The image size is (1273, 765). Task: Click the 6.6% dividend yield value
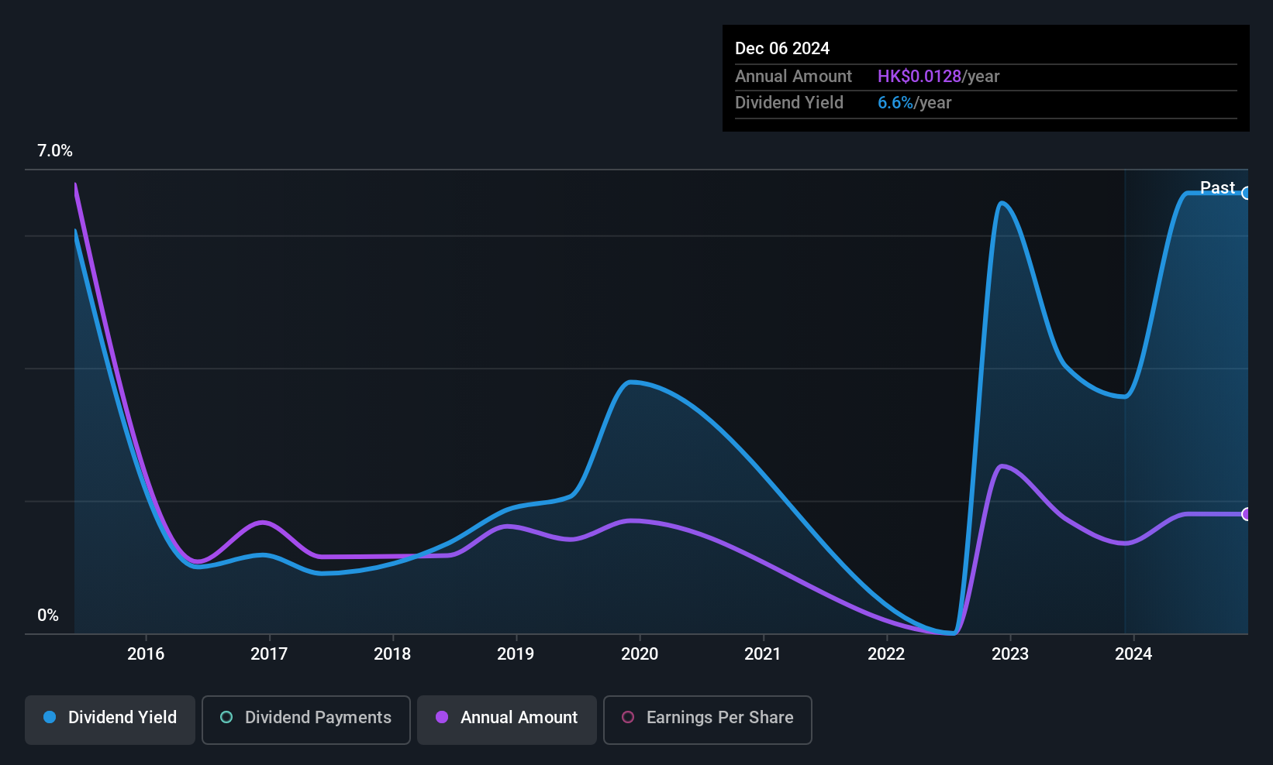(x=895, y=103)
